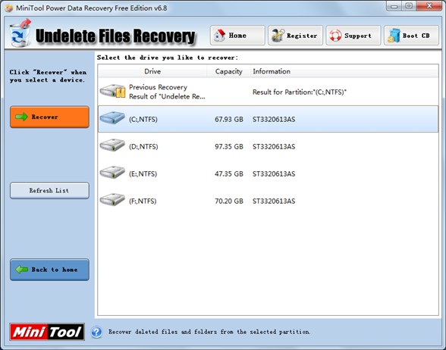446x350 pixels.
Task: Click the keys icon on Register button
Action: (x=278, y=36)
